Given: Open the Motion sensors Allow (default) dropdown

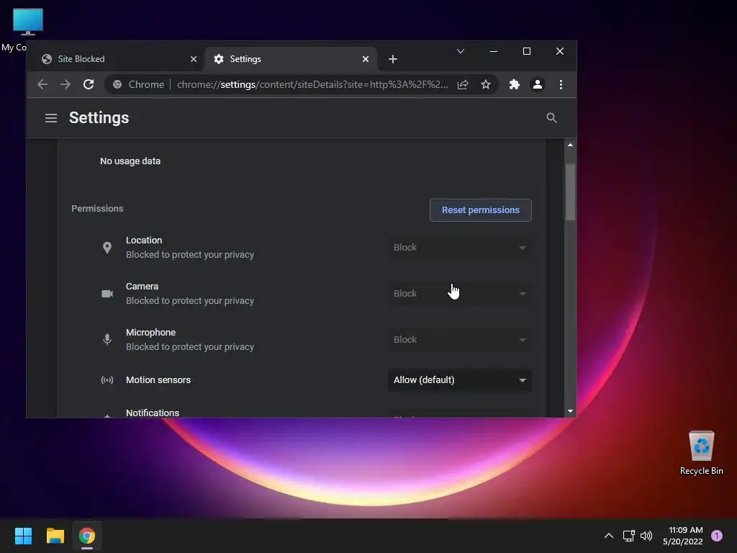Looking at the screenshot, I should (459, 380).
